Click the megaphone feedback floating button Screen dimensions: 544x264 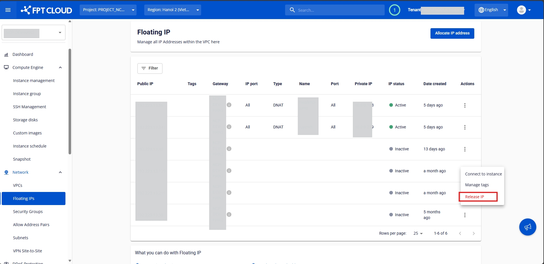pyautogui.click(x=527, y=227)
